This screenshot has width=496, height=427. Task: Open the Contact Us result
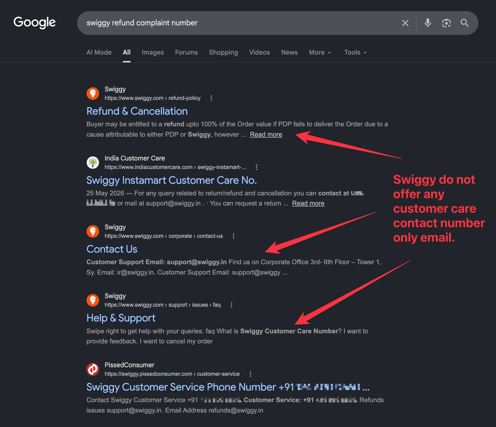coord(112,249)
